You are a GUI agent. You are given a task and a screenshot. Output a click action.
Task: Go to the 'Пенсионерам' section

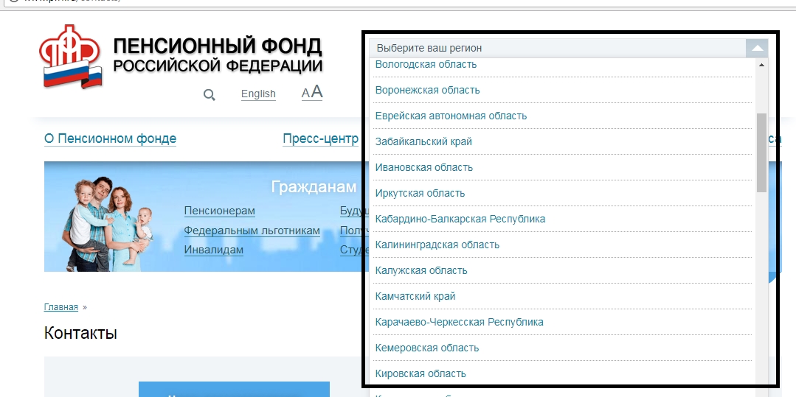[219, 211]
